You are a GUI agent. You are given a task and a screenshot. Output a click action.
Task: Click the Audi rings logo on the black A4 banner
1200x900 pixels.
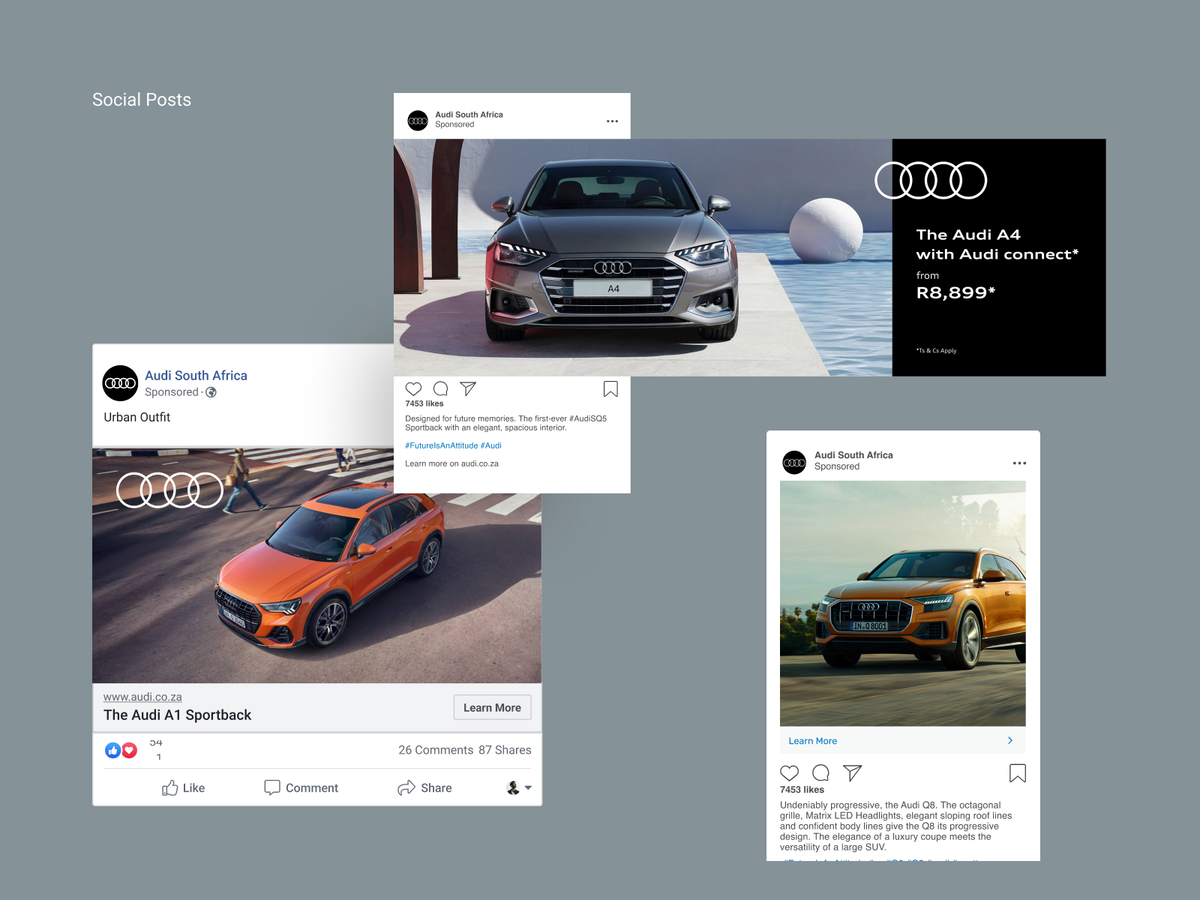click(x=931, y=180)
